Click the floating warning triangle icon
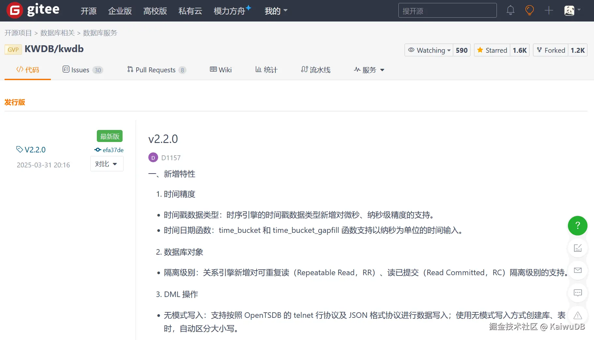 point(578,315)
